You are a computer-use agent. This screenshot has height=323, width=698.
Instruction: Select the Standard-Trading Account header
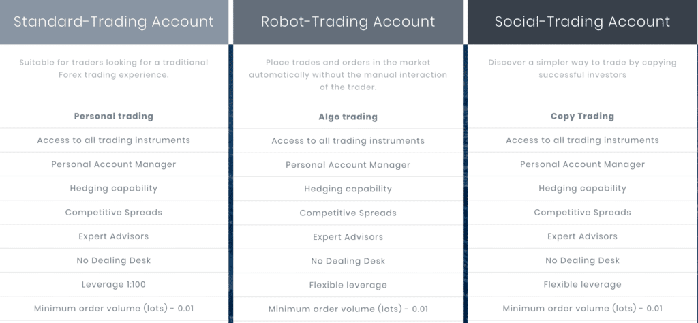(x=114, y=22)
